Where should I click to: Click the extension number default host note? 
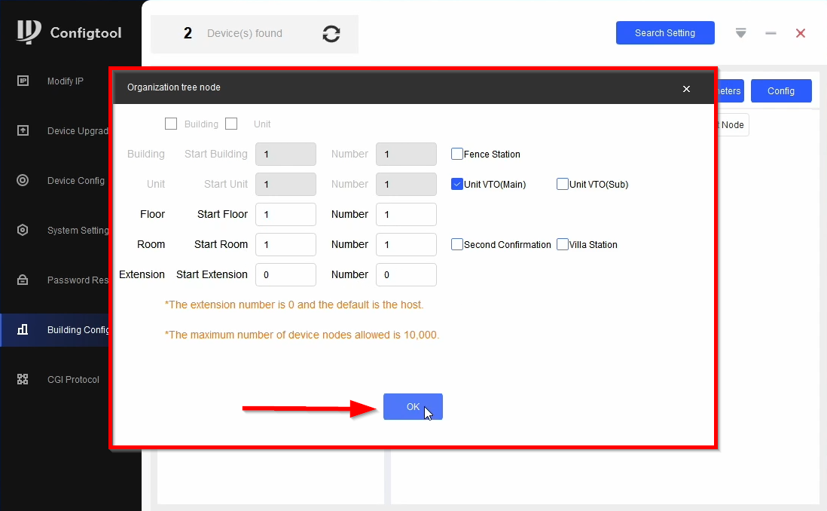point(294,304)
